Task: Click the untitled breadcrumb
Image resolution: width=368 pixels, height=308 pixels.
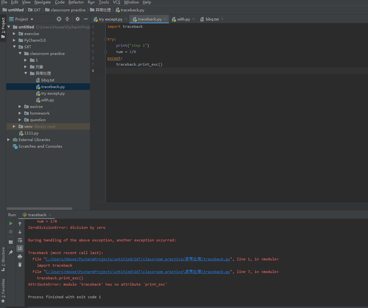Action: (13, 10)
